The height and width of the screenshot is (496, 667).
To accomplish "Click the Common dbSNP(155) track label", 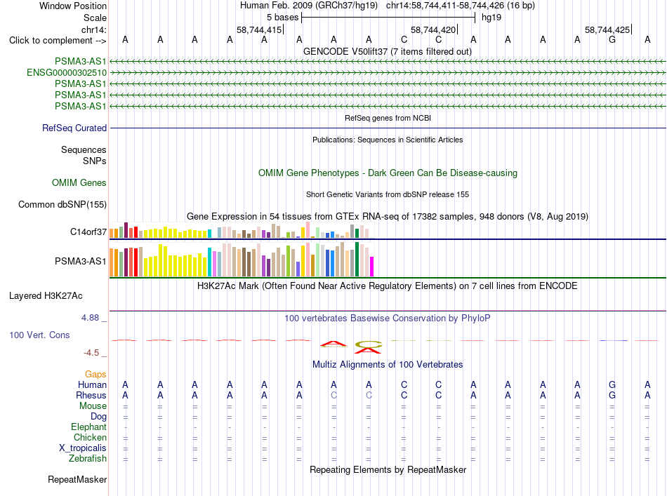I will tap(62, 204).
